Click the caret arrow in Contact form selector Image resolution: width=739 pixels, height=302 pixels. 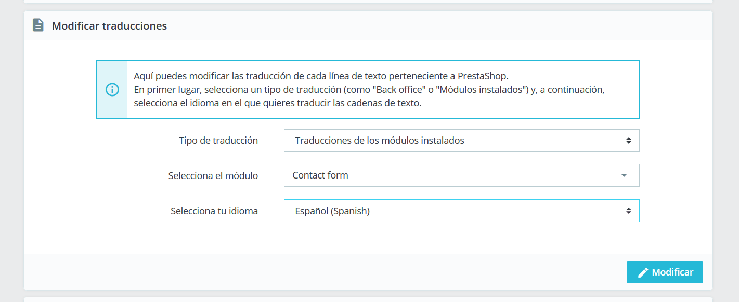click(624, 175)
